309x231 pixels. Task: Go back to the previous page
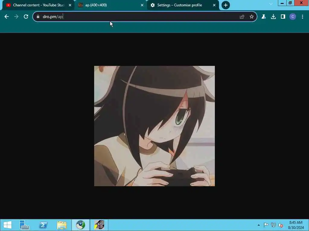point(7,17)
